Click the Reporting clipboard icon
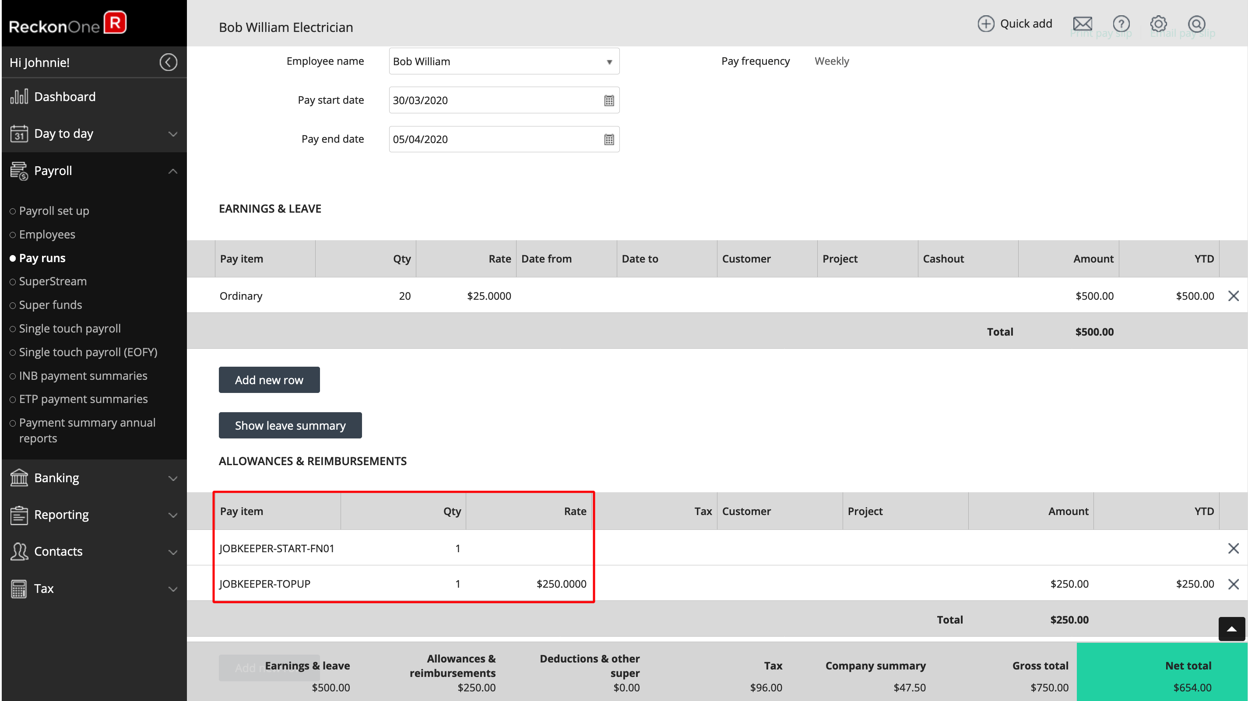Image resolution: width=1248 pixels, height=701 pixels. point(19,515)
